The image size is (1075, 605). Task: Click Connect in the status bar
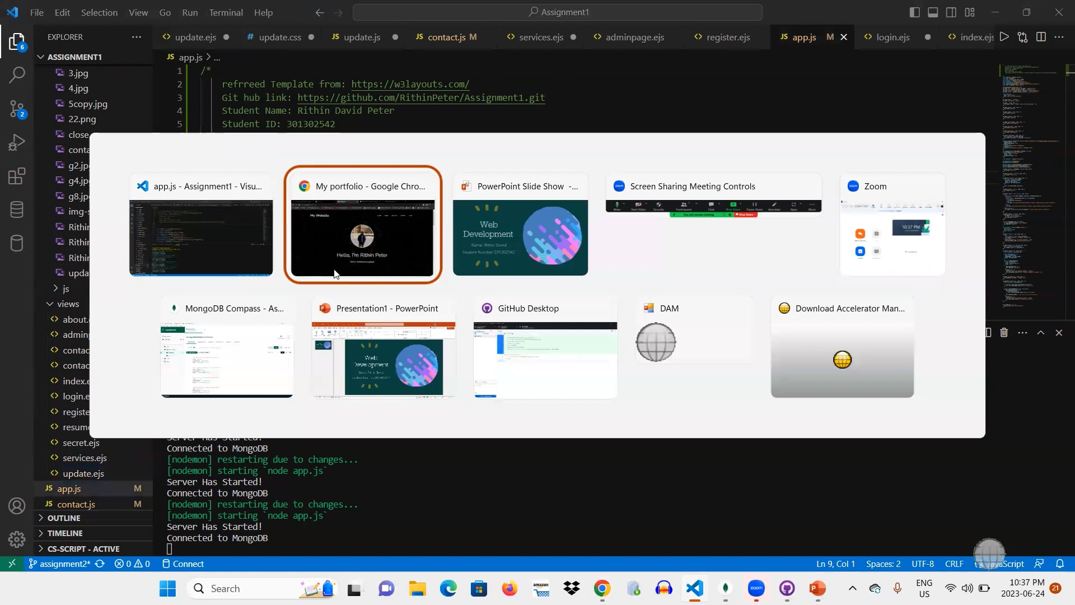[188, 564]
